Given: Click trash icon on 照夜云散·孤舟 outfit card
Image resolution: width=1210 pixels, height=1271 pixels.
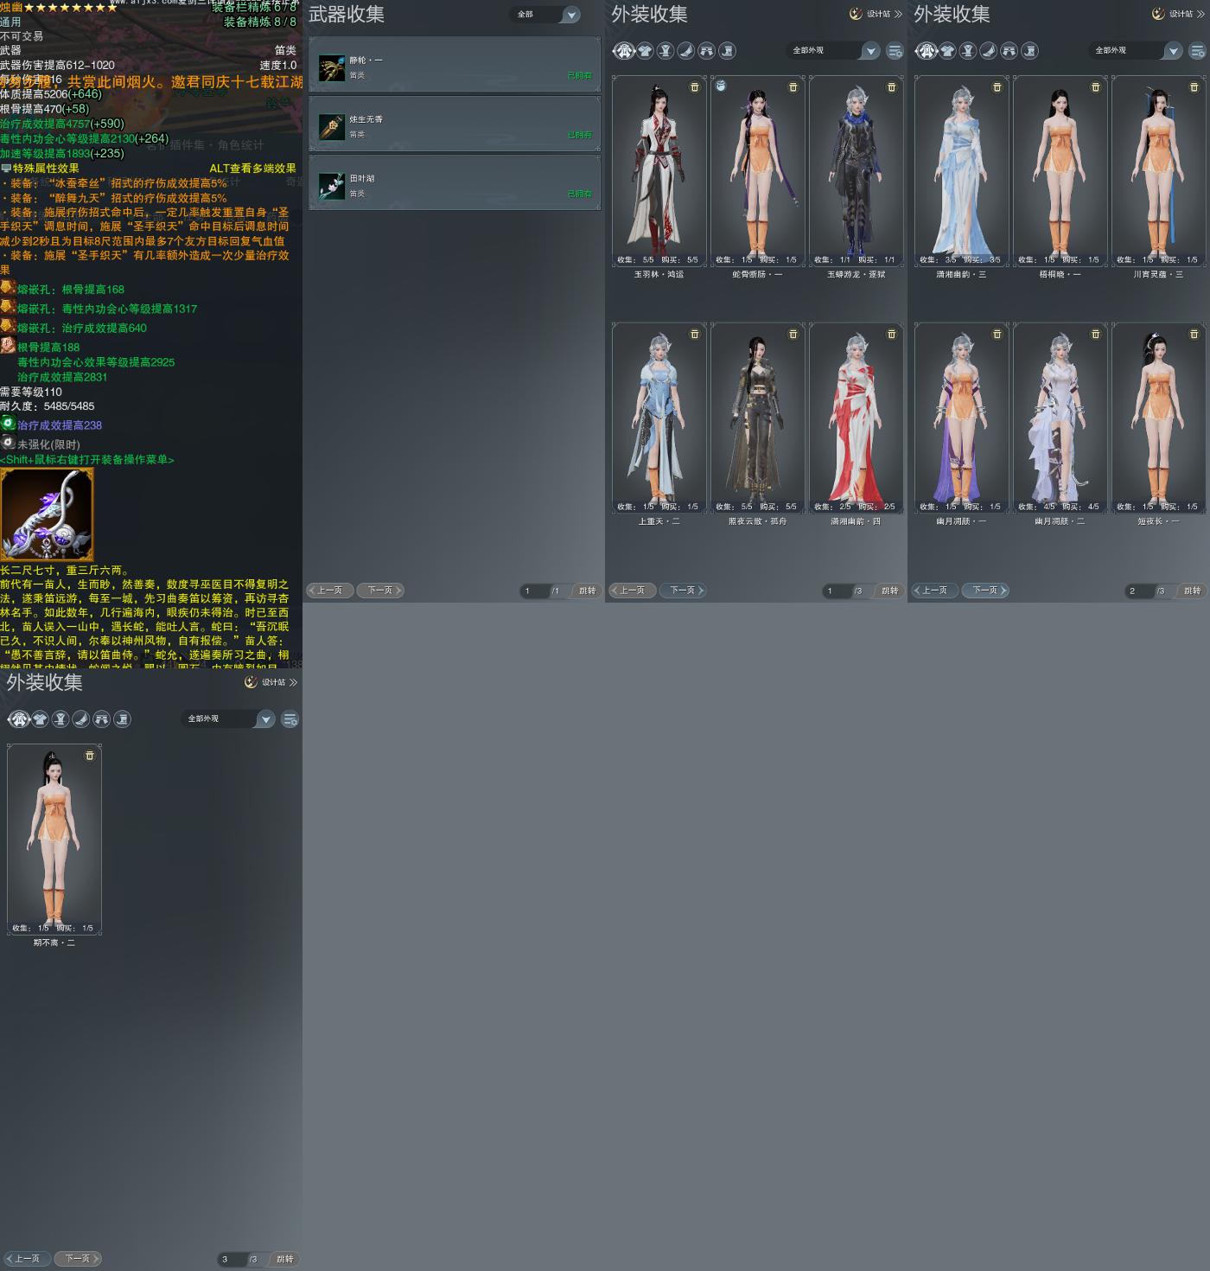Looking at the screenshot, I should 793,334.
